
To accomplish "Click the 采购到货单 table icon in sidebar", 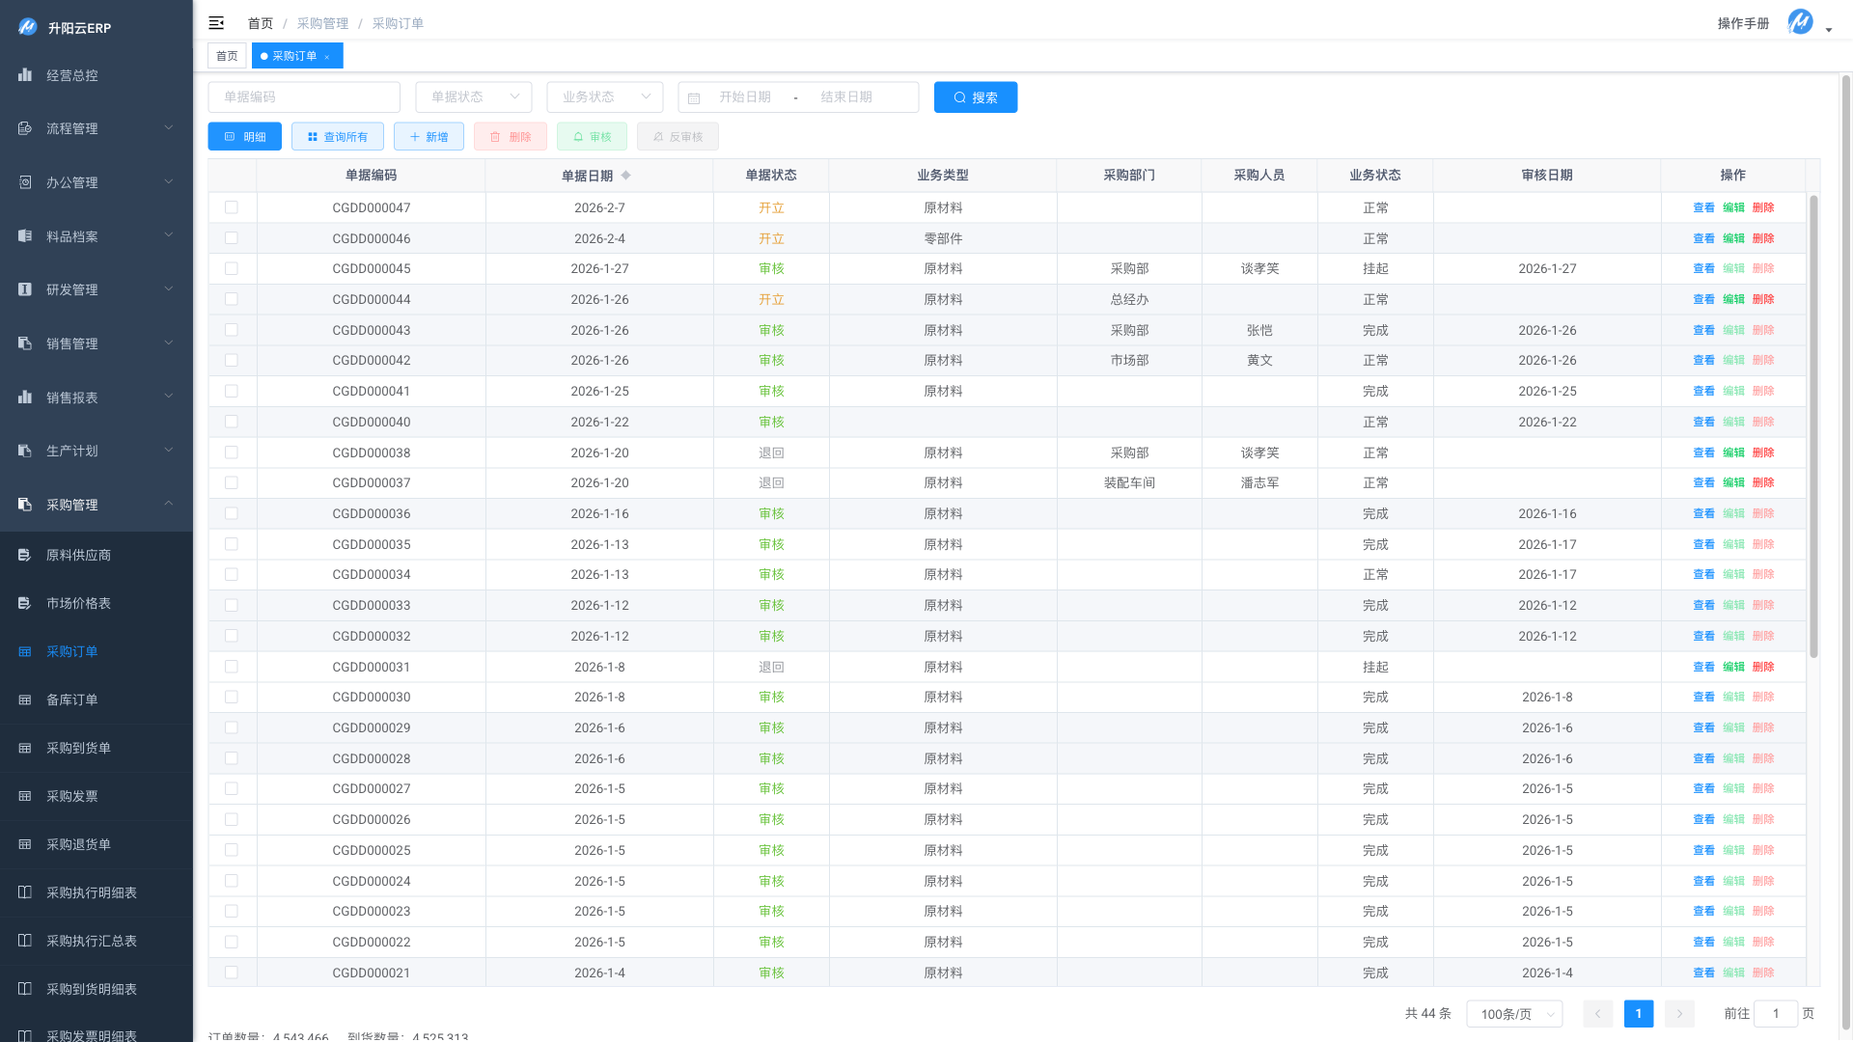I will coord(25,748).
